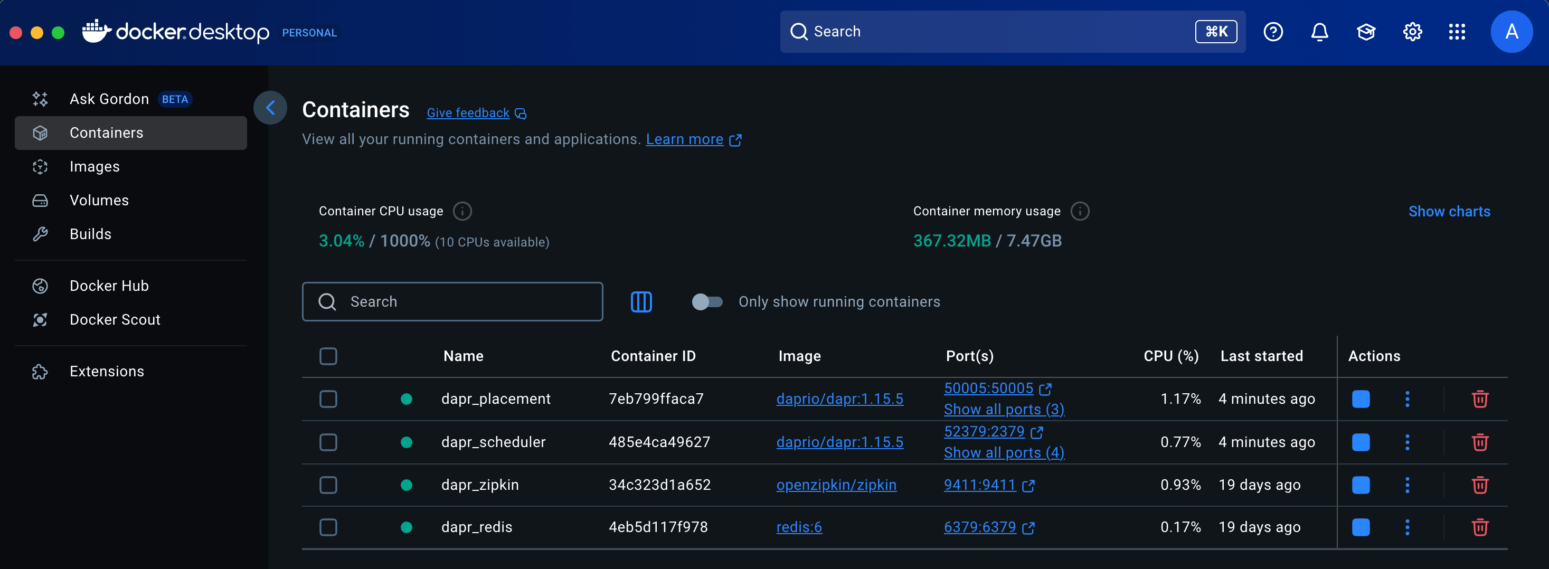Click the PERSONAL plan badge

(x=309, y=33)
